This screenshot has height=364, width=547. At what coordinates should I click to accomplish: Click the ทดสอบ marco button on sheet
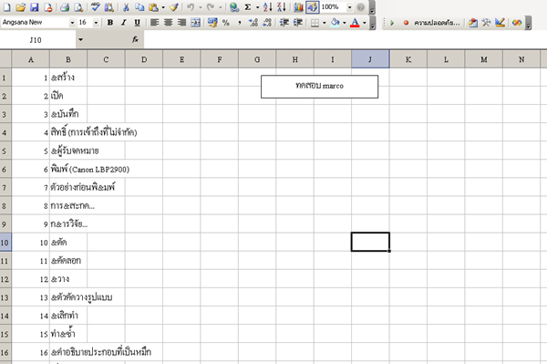pos(319,87)
